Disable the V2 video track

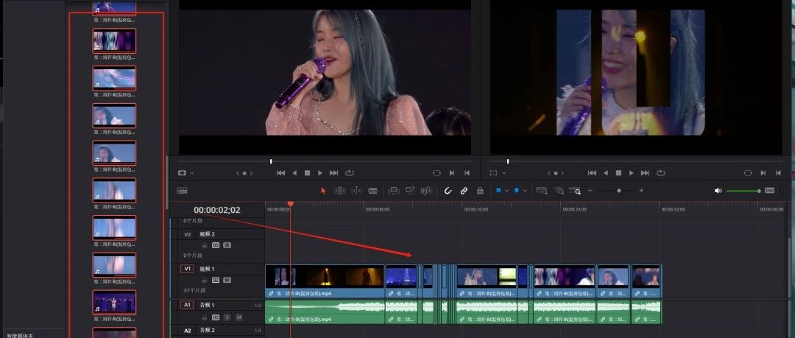[x=227, y=245]
